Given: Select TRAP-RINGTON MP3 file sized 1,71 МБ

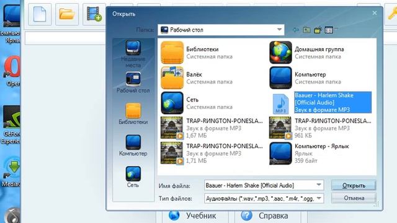Looking at the screenshot, I should click(x=212, y=153).
